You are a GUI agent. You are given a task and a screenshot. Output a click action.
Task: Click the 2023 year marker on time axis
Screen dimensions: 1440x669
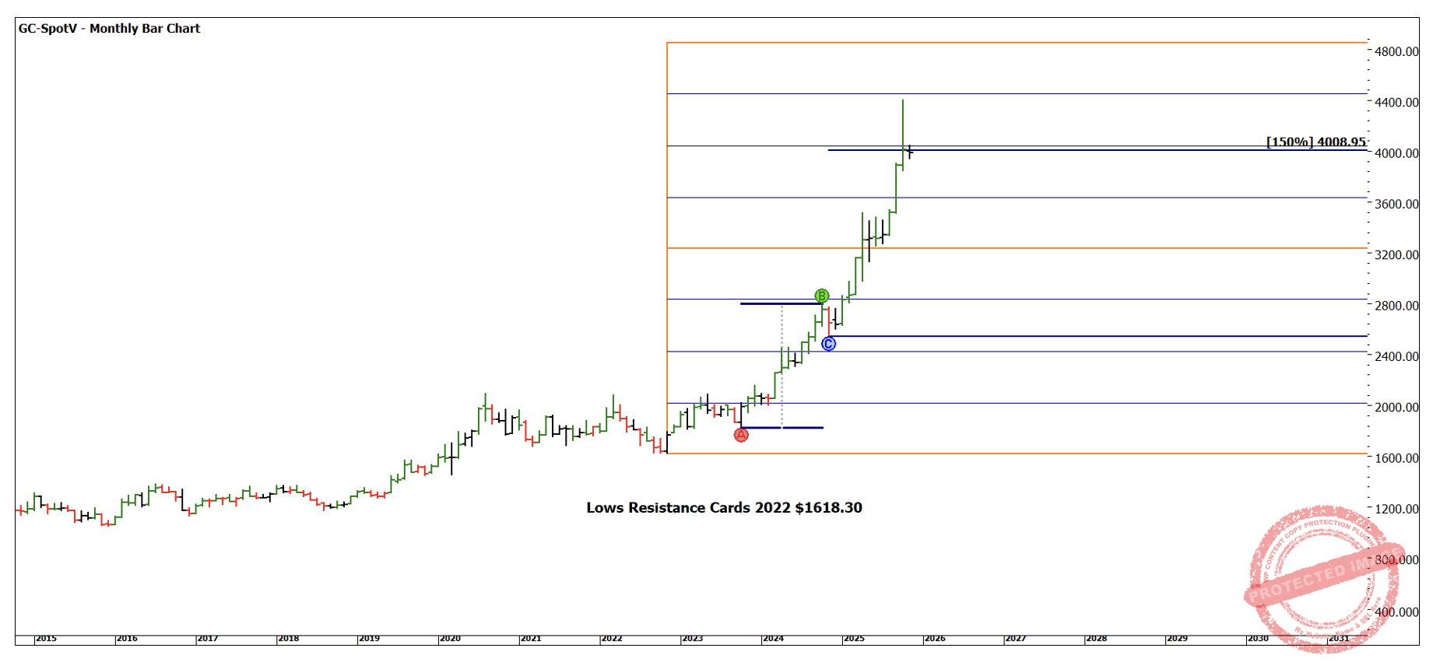point(693,639)
